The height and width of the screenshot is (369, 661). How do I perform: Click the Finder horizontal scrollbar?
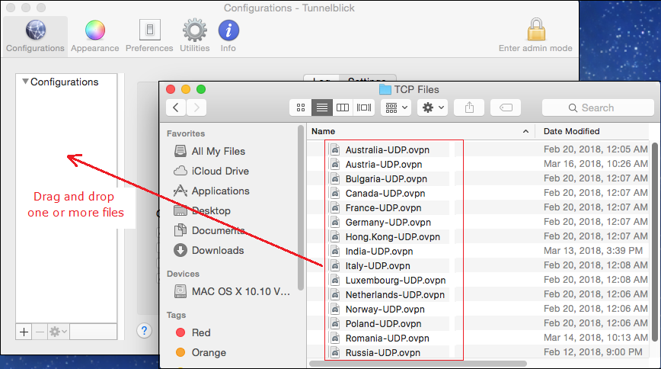(418, 364)
